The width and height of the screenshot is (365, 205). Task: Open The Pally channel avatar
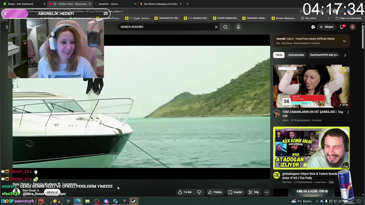point(276,175)
